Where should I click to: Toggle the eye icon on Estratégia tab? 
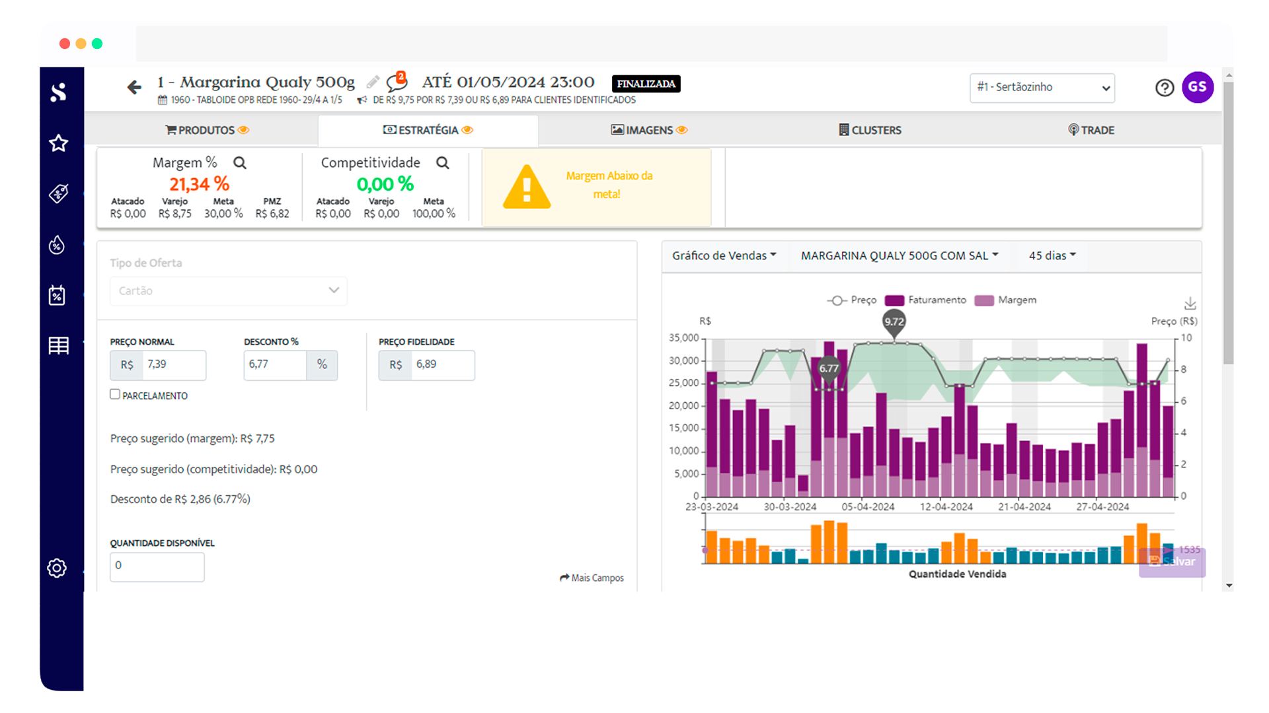pos(467,130)
